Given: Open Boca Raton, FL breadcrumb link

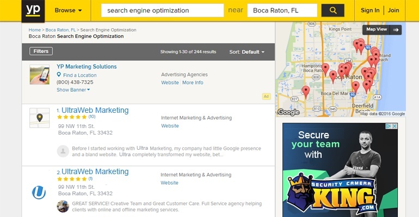Looking at the screenshot, I should pos(60,30).
